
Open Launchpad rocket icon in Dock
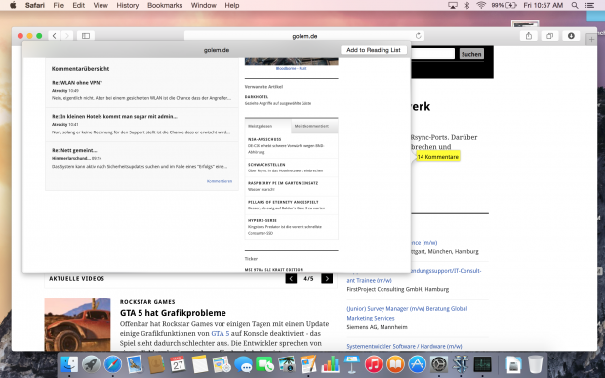click(91, 364)
